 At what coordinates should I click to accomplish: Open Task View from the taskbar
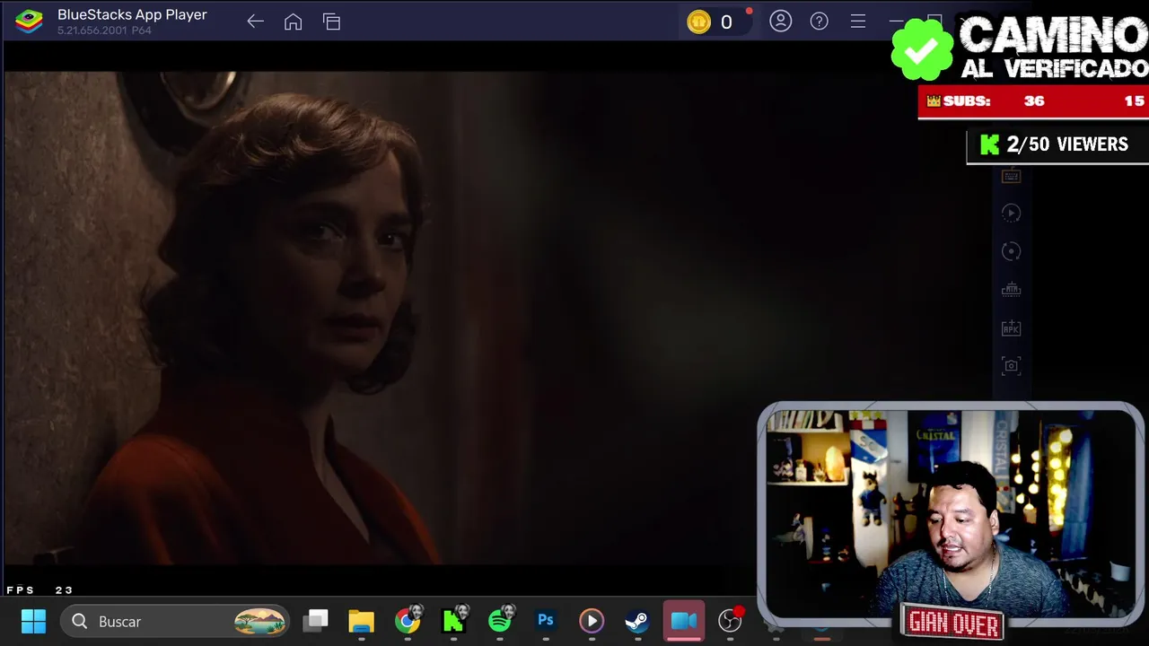(316, 621)
